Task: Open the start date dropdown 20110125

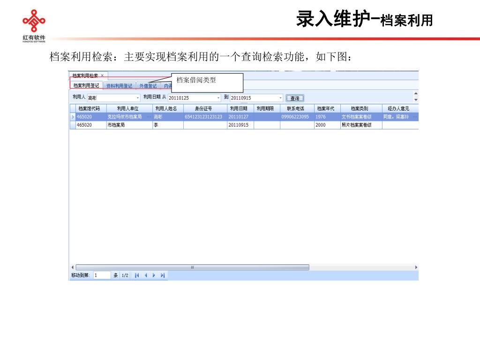Action: pos(218,98)
